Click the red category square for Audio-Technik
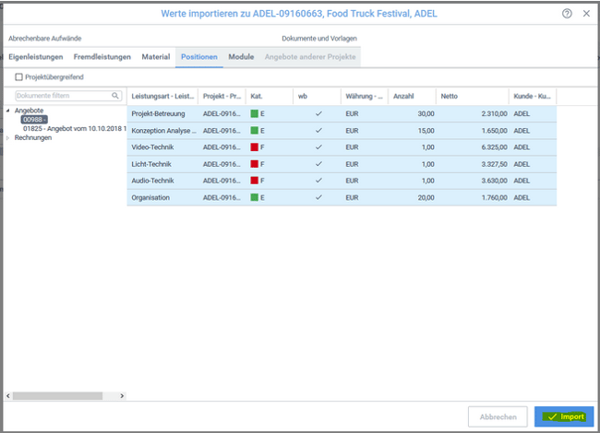Image resolution: width=600 pixels, height=433 pixels. click(x=255, y=181)
